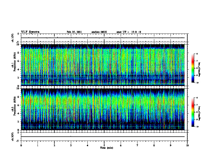Click the ch.1 spectrogram color scale bar
The width and height of the screenshot is (211, 163).
click(193, 68)
